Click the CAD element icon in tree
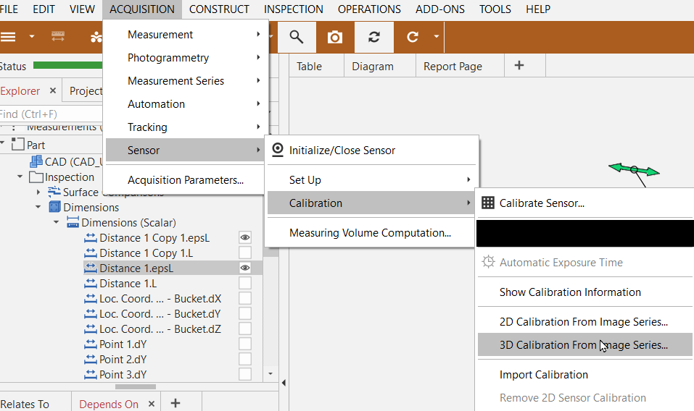Screen dimensions: 694x411 (36, 161)
